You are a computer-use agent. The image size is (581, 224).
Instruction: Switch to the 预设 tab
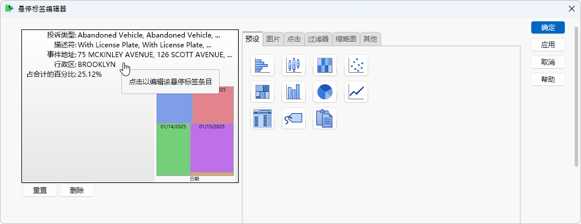click(x=253, y=39)
